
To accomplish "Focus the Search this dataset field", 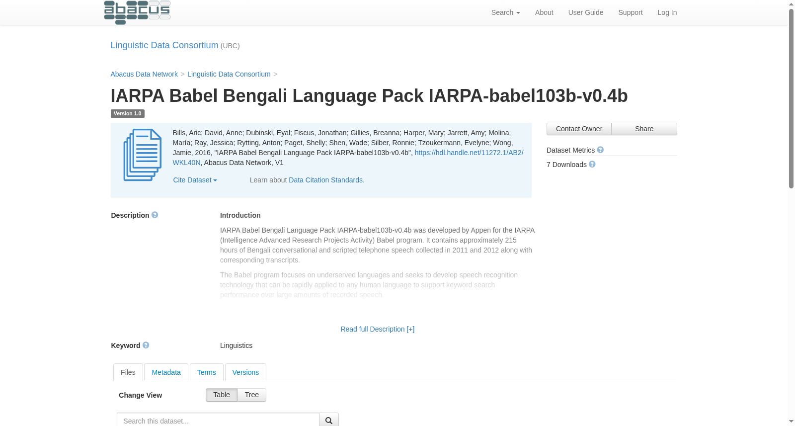I will pyautogui.click(x=218, y=421).
